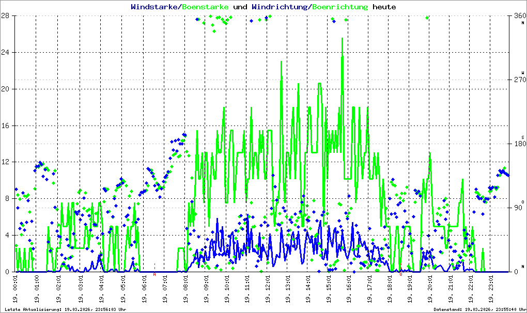Click the highest green gust peak

pyautogui.click(x=342, y=39)
